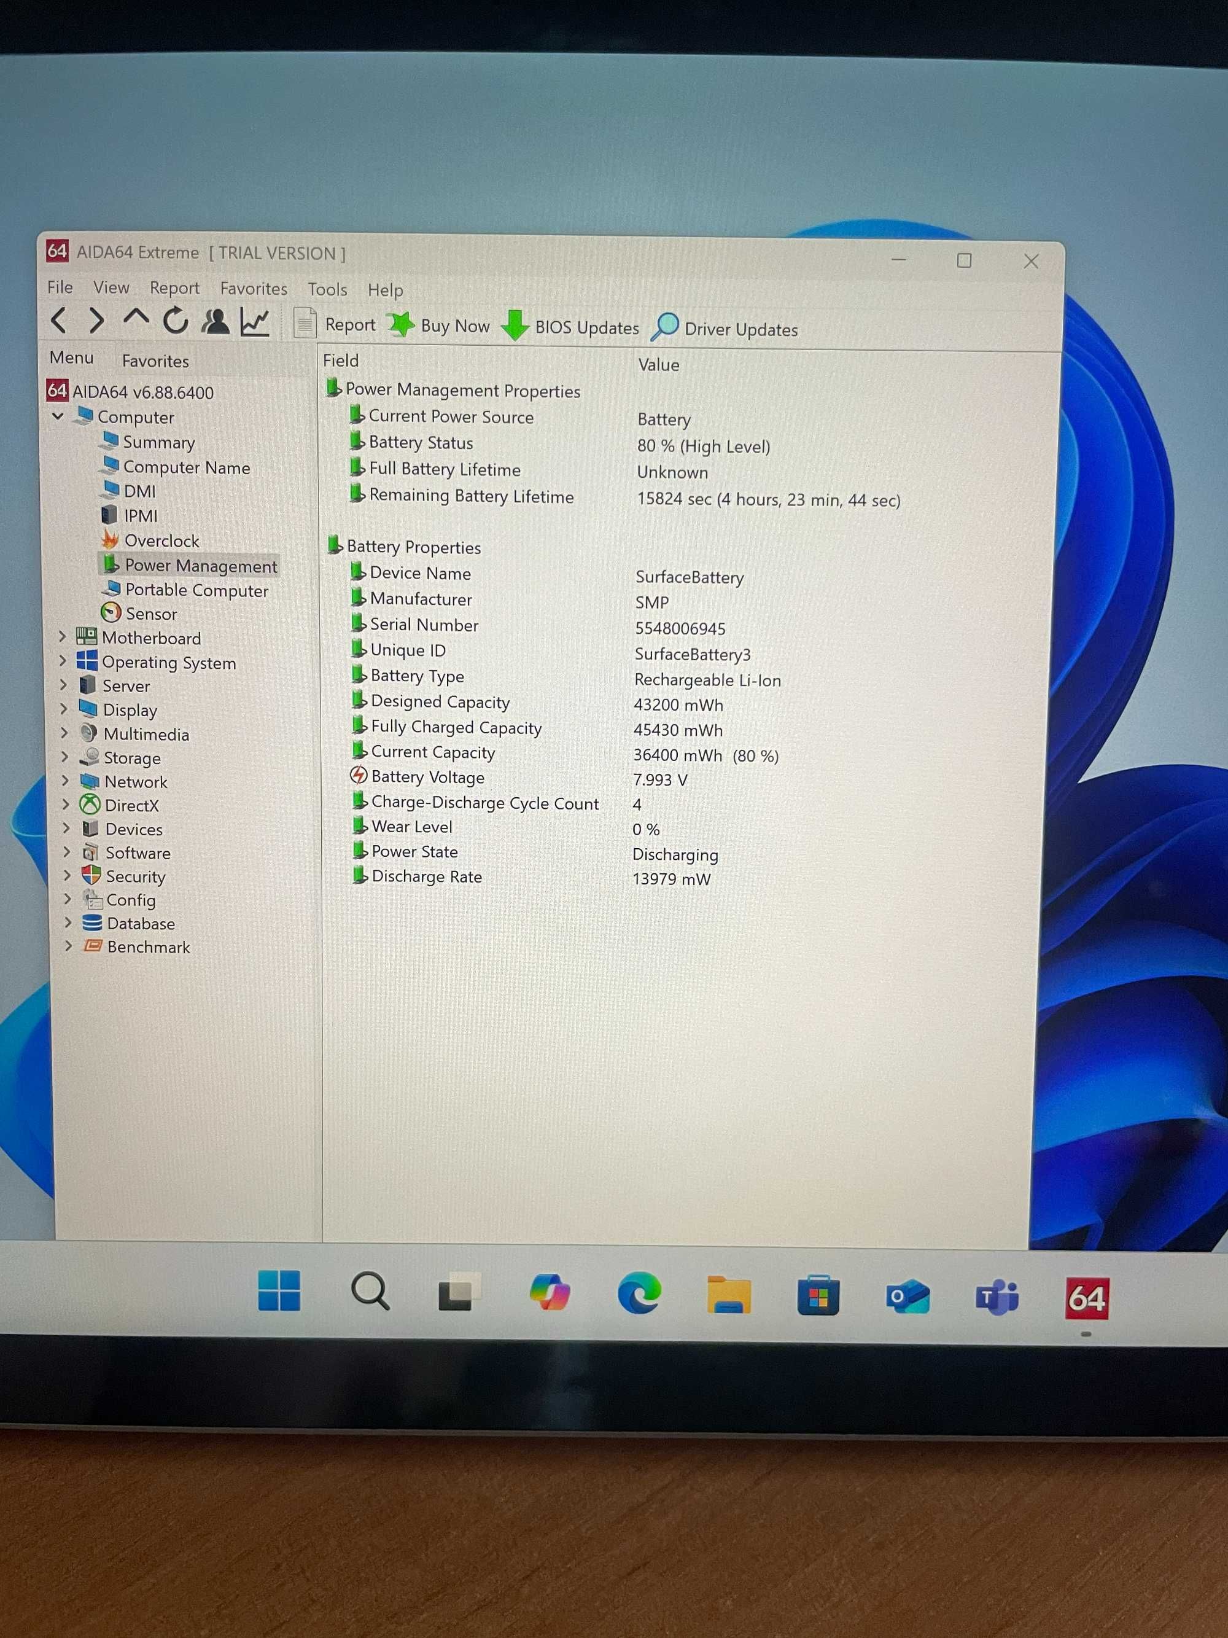Viewport: 1228px width, 1638px height.
Task: Open Task View on taskbar
Action: pos(459,1292)
